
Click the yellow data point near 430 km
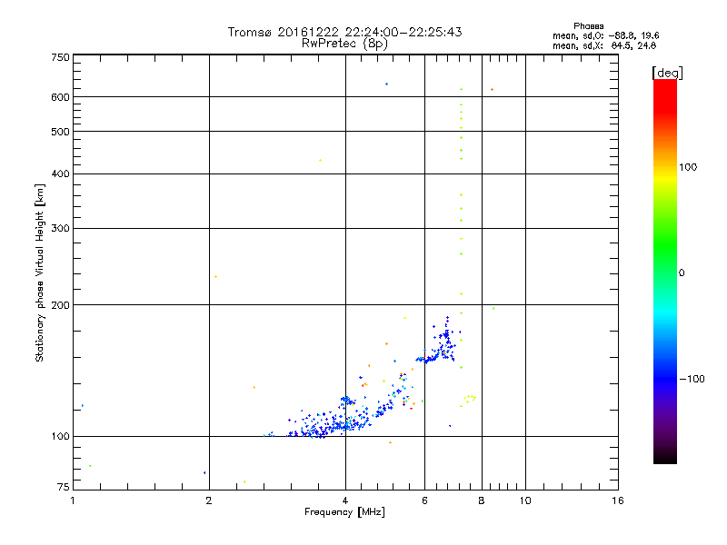[321, 161]
